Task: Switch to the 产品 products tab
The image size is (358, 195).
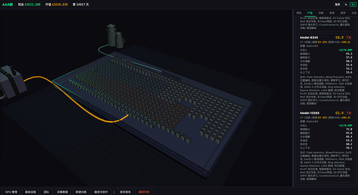Action: pos(310,13)
